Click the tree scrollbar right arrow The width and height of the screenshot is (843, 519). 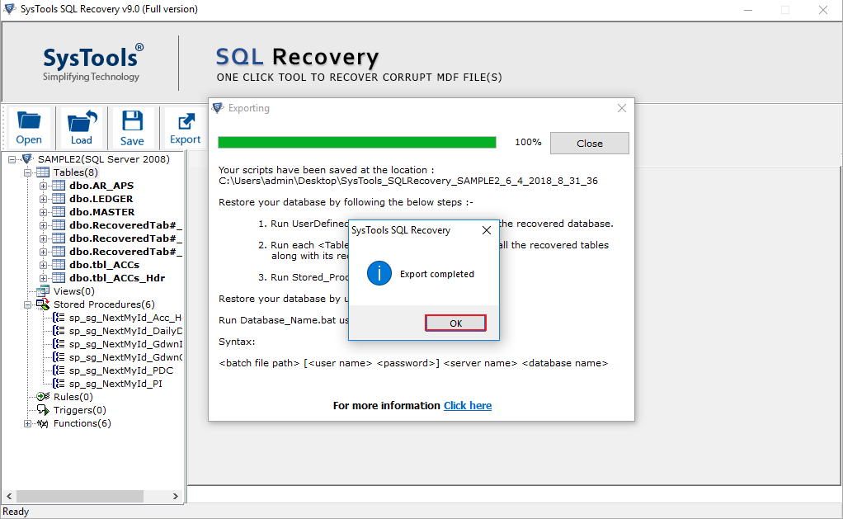[175, 496]
